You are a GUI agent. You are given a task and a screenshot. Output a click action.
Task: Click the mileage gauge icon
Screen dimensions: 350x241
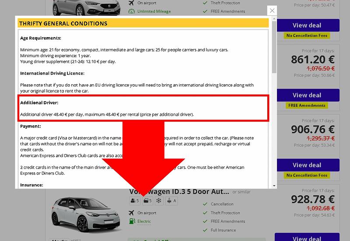[x=132, y=11]
